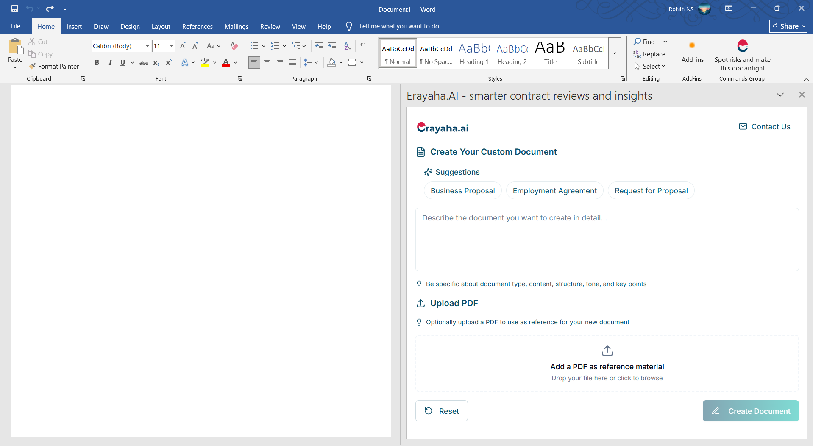Open Change Case dropdown
This screenshot has height=446, width=813.
point(214,46)
